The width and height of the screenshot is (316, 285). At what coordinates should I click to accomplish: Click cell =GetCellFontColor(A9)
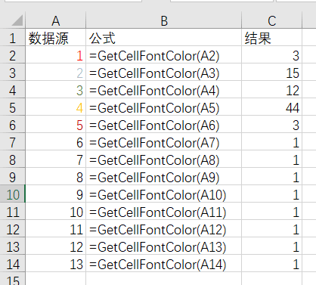(164, 177)
